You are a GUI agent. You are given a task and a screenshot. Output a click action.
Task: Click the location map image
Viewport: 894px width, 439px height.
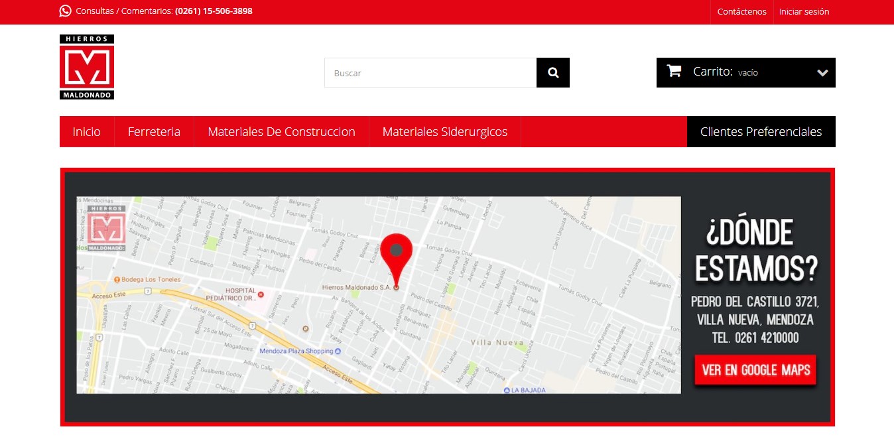pyautogui.click(x=379, y=295)
